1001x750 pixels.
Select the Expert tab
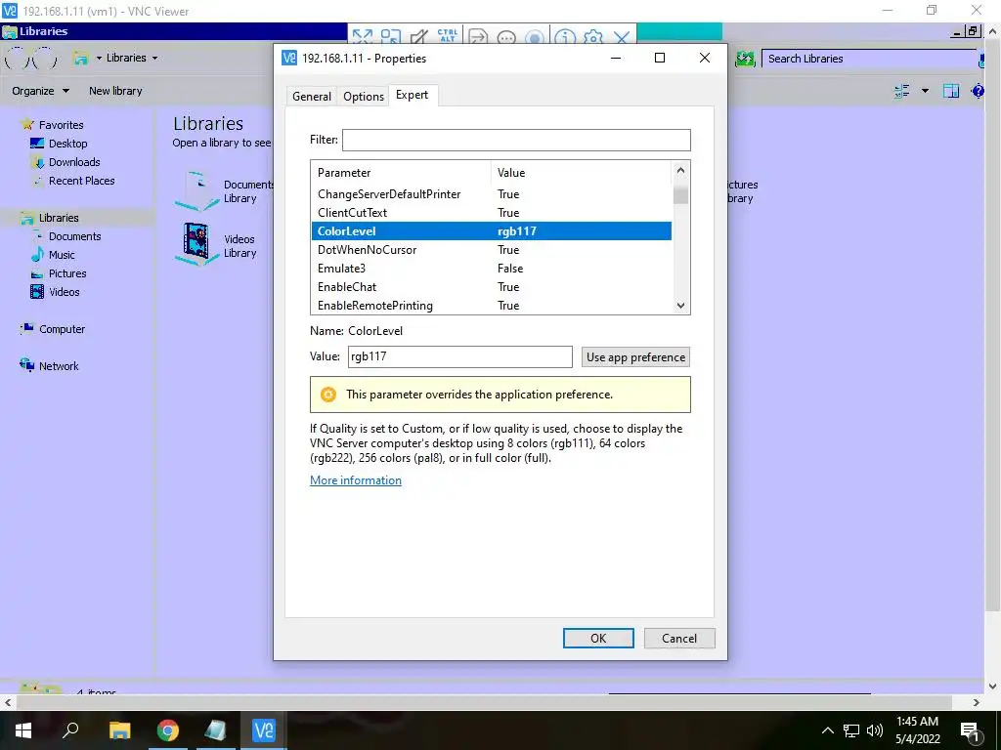tap(413, 95)
